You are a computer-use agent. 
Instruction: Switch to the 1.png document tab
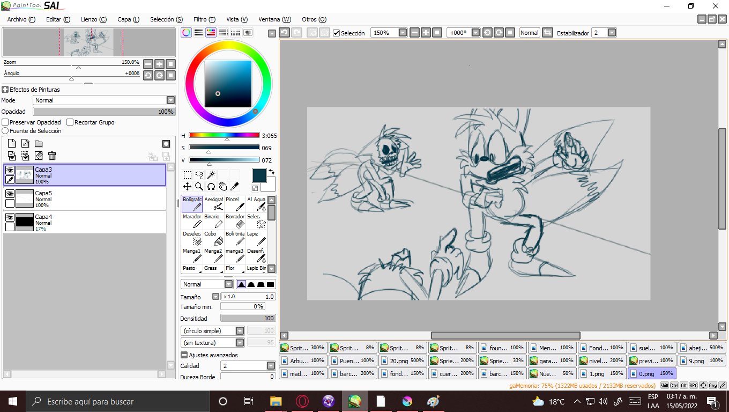pos(602,373)
